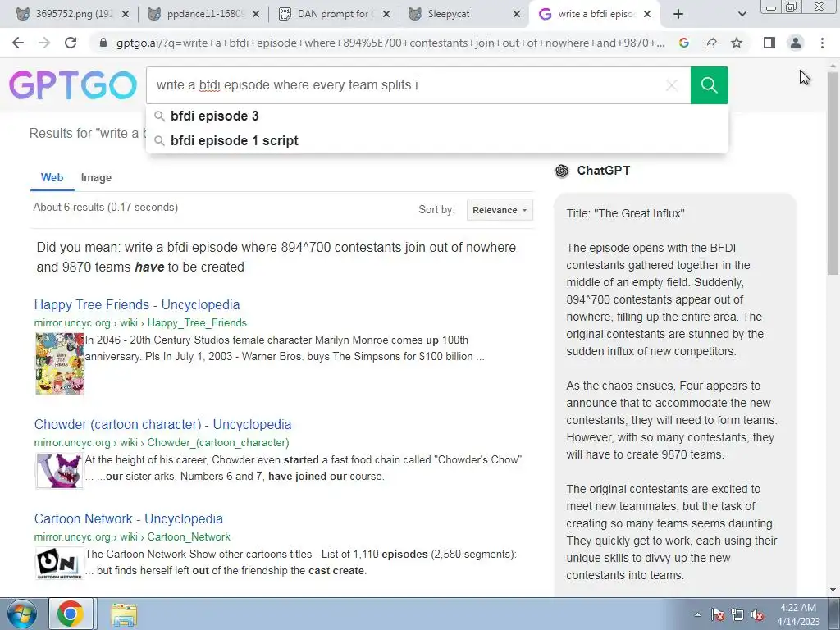The width and height of the screenshot is (840, 630).
Task: Click mirror.uncyc.org Cartoon_Network URL
Action: point(132,536)
